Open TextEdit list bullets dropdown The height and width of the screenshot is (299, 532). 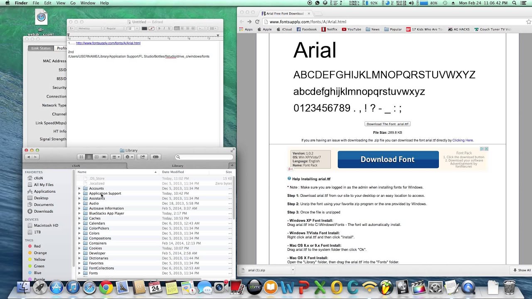[x=213, y=28]
